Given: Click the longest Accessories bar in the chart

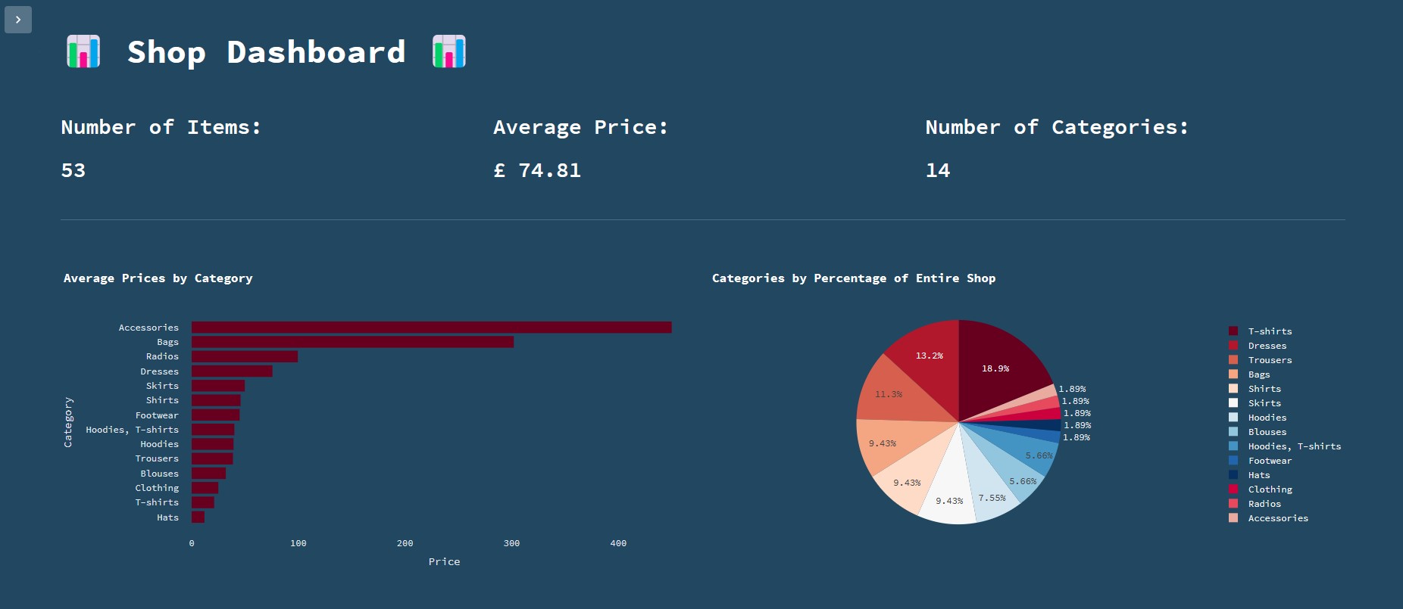Looking at the screenshot, I should coord(432,327).
